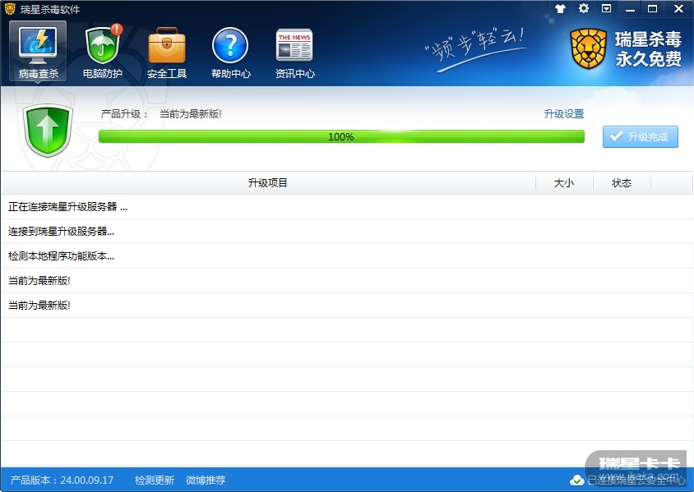
Task: Click the 产品升级： label
Action: (124, 114)
